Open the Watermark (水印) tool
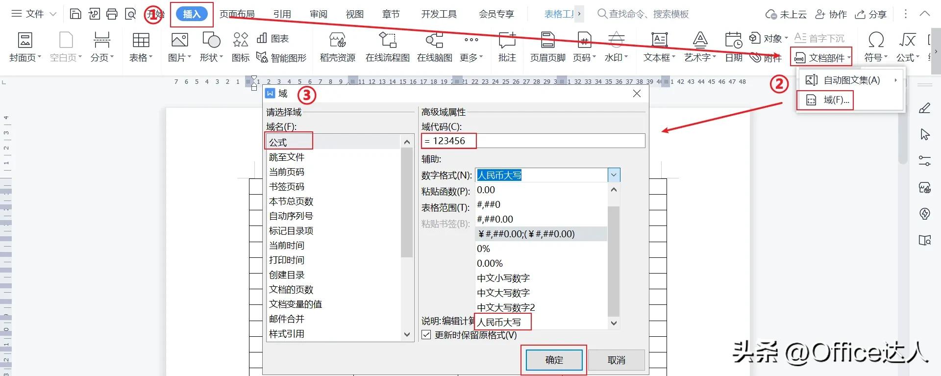Viewport: 941px width, 376px height. click(x=616, y=47)
